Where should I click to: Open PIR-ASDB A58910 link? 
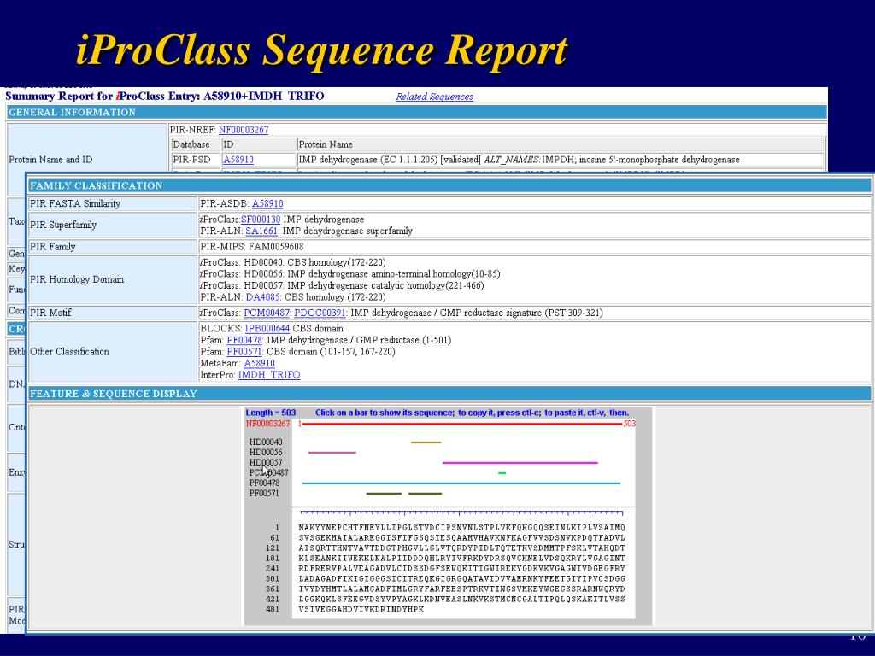coord(267,203)
